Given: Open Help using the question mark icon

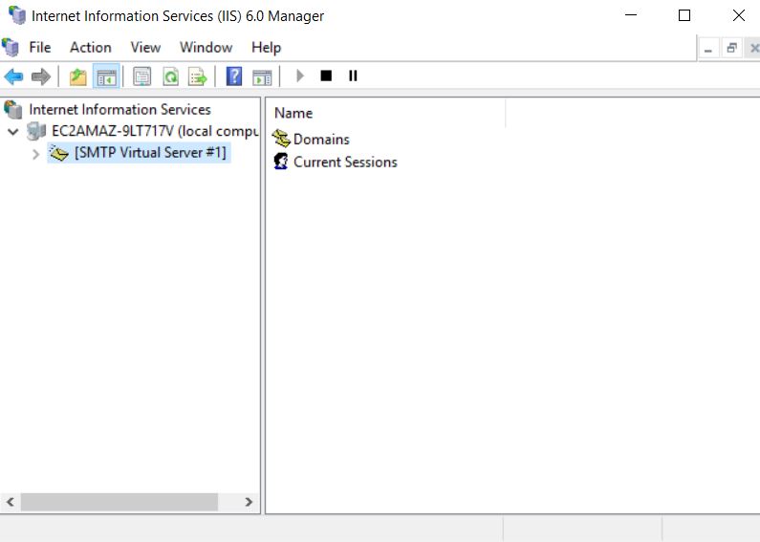Looking at the screenshot, I should 234,76.
